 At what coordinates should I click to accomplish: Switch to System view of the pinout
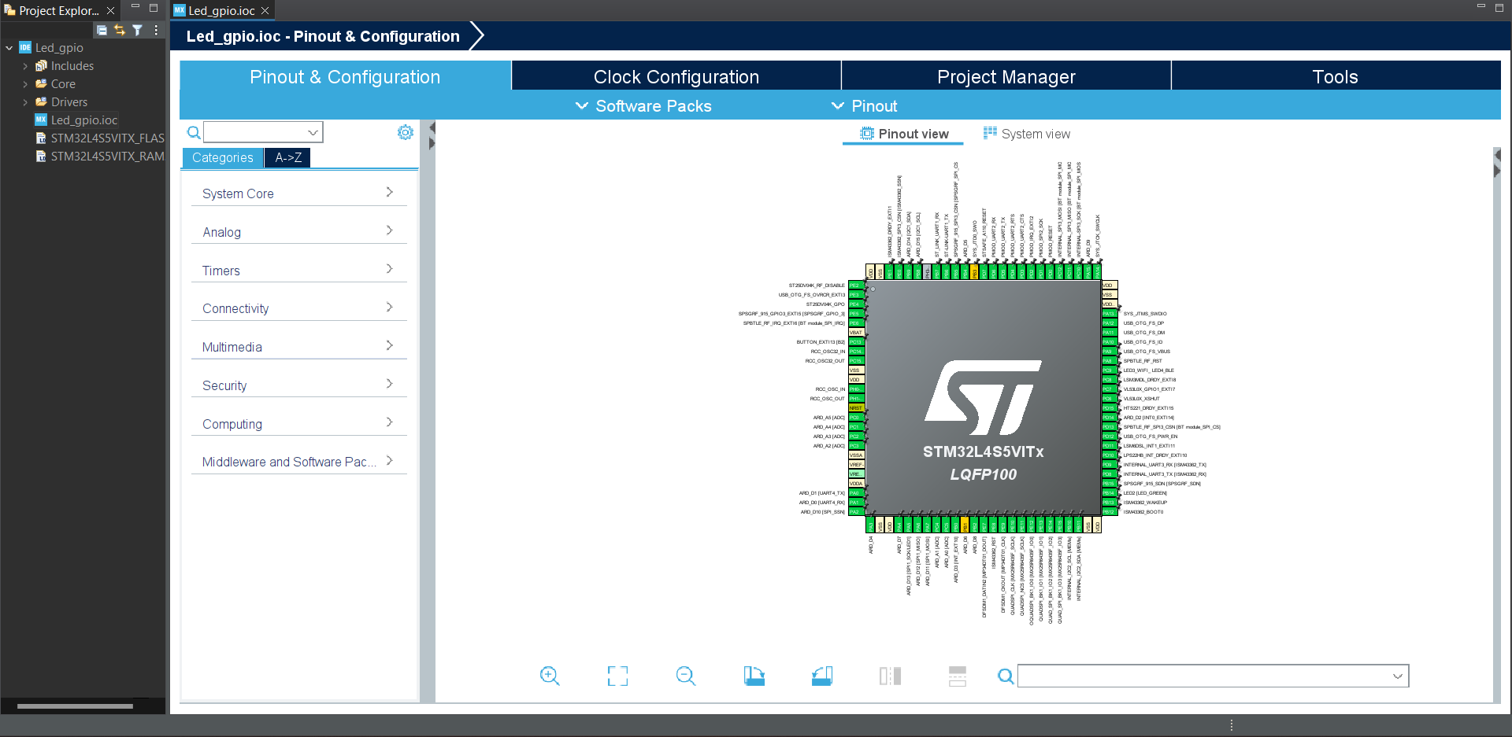tap(1026, 134)
